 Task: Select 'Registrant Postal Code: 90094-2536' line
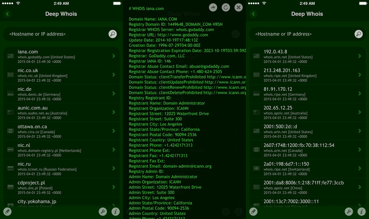[162, 135]
